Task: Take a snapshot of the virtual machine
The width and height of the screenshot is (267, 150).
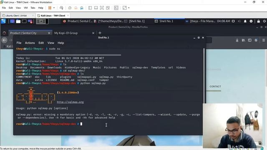Action: click(70, 8)
